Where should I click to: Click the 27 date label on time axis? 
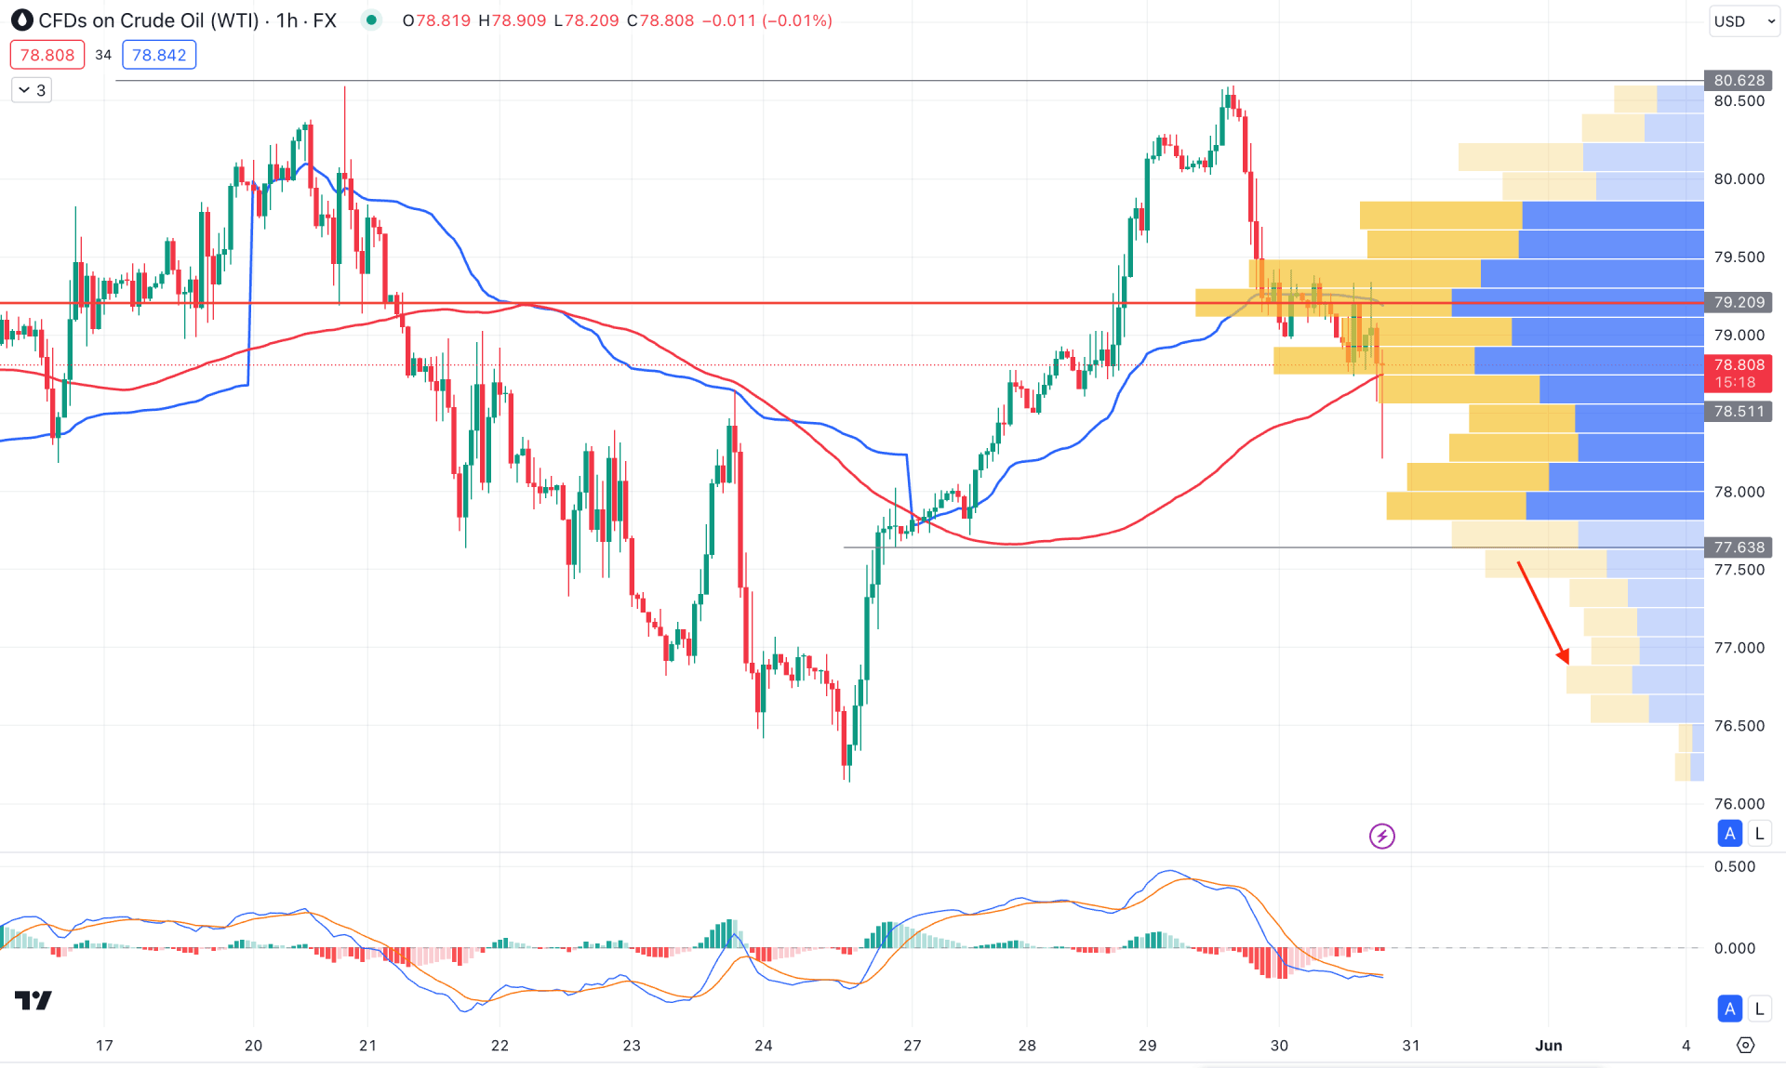tap(913, 1045)
